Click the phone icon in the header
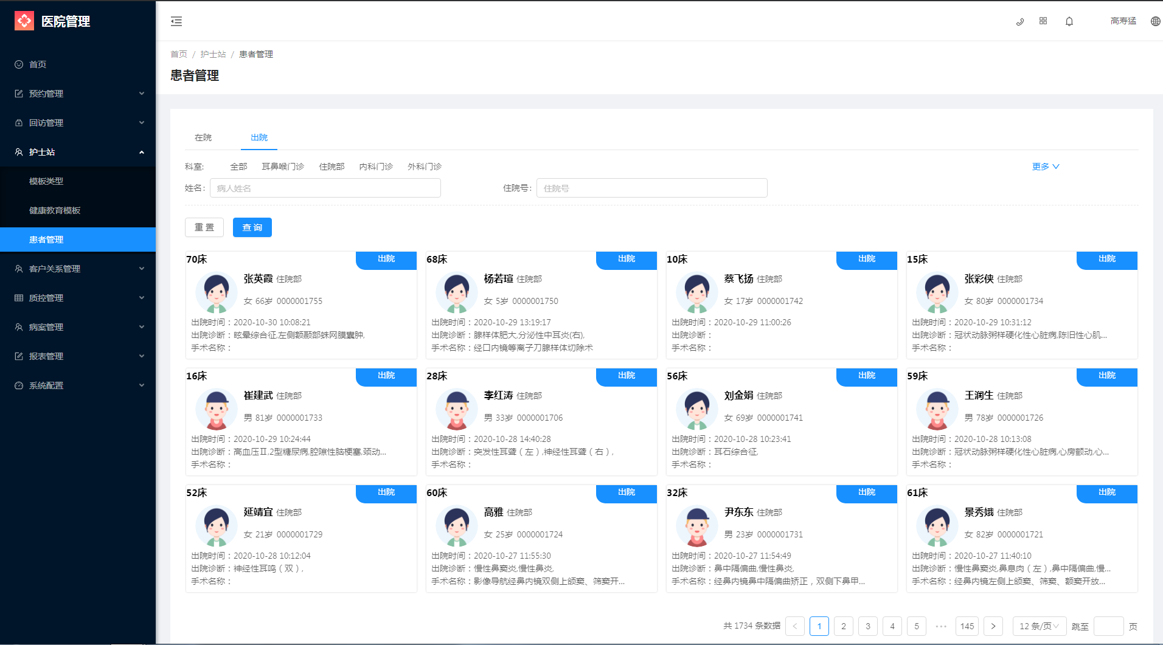The width and height of the screenshot is (1163, 645). 1020,21
